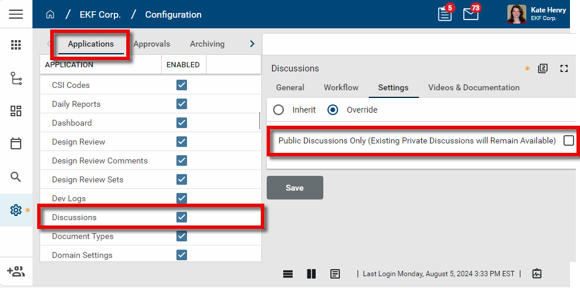The width and height of the screenshot is (580, 288).
Task: Toggle the Public Discussions Only checkbox
Action: pyautogui.click(x=568, y=140)
